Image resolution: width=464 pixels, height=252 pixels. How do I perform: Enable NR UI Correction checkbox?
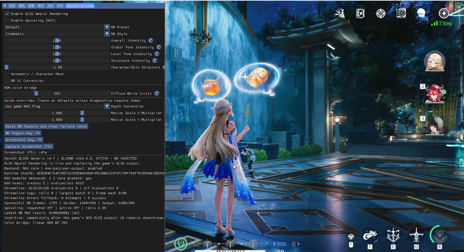(7, 81)
